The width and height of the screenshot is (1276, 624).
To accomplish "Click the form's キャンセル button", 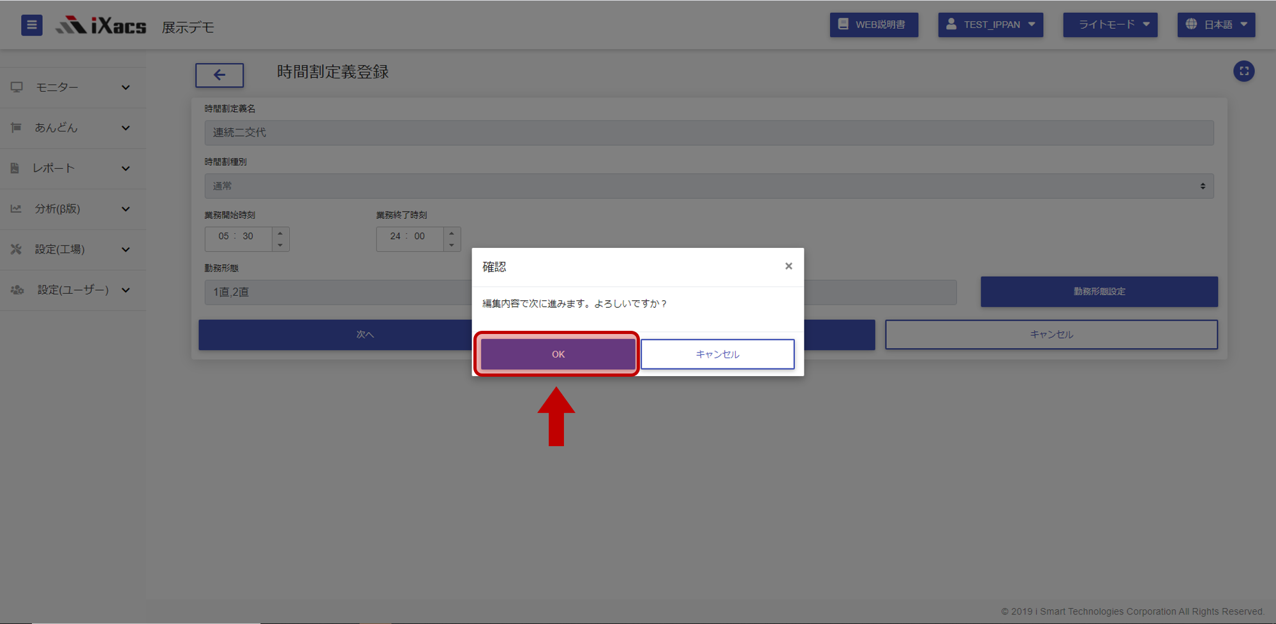I will 1051,335.
